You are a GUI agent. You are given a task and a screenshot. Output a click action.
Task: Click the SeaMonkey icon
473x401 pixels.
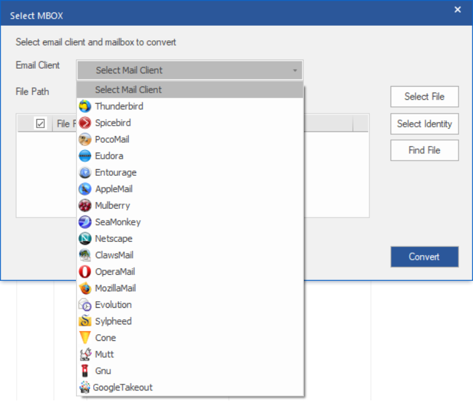(x=85, y=222)
